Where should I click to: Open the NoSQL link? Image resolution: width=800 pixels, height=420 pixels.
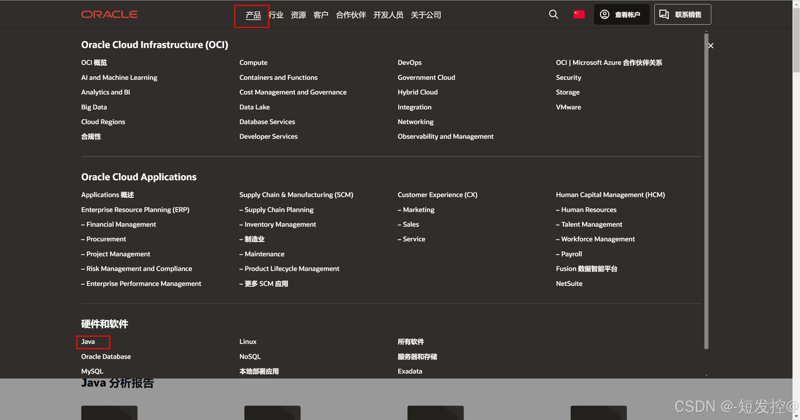pyautogui.click(x=250, y=357)
